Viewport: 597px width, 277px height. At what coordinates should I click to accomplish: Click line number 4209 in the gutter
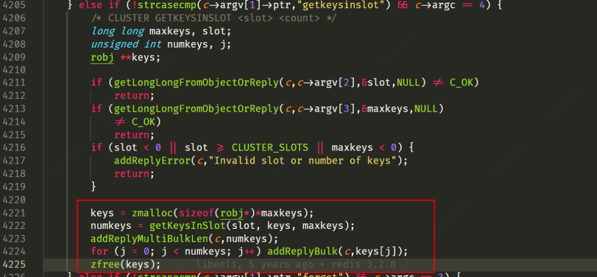coord(13,57)
